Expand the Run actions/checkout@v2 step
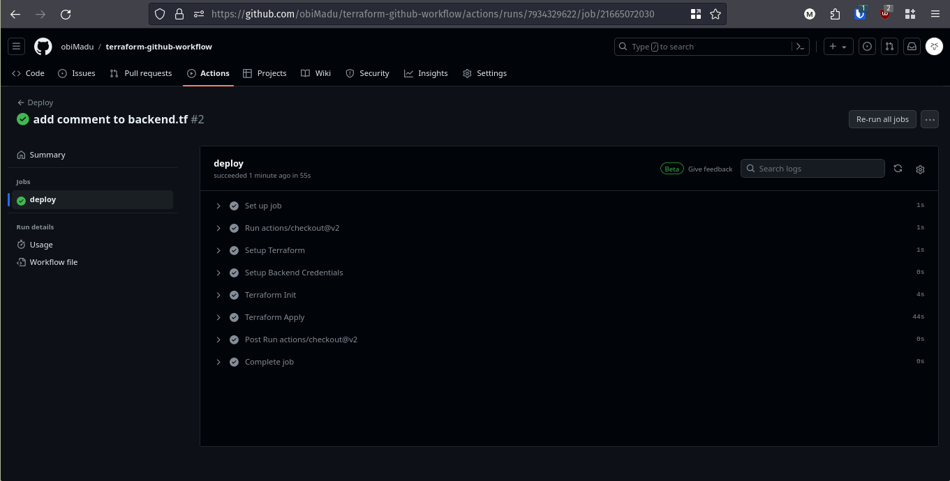 click(x=218, y=228)
